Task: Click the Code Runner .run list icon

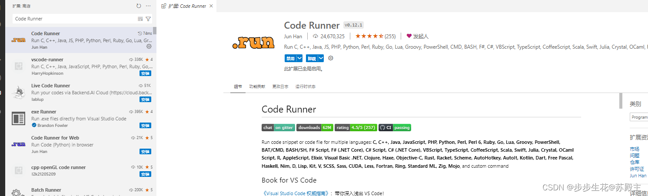Action: [x=18, y=40]
